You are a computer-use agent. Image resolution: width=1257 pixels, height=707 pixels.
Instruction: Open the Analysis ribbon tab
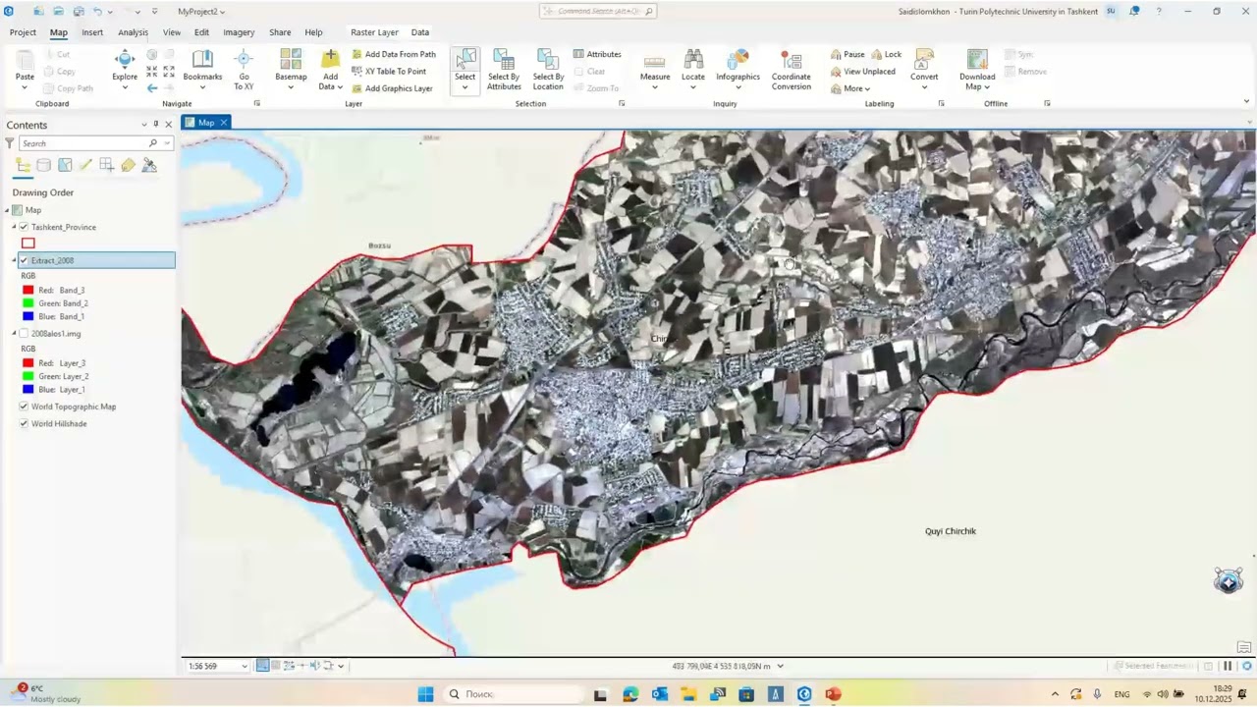(133, 32)
